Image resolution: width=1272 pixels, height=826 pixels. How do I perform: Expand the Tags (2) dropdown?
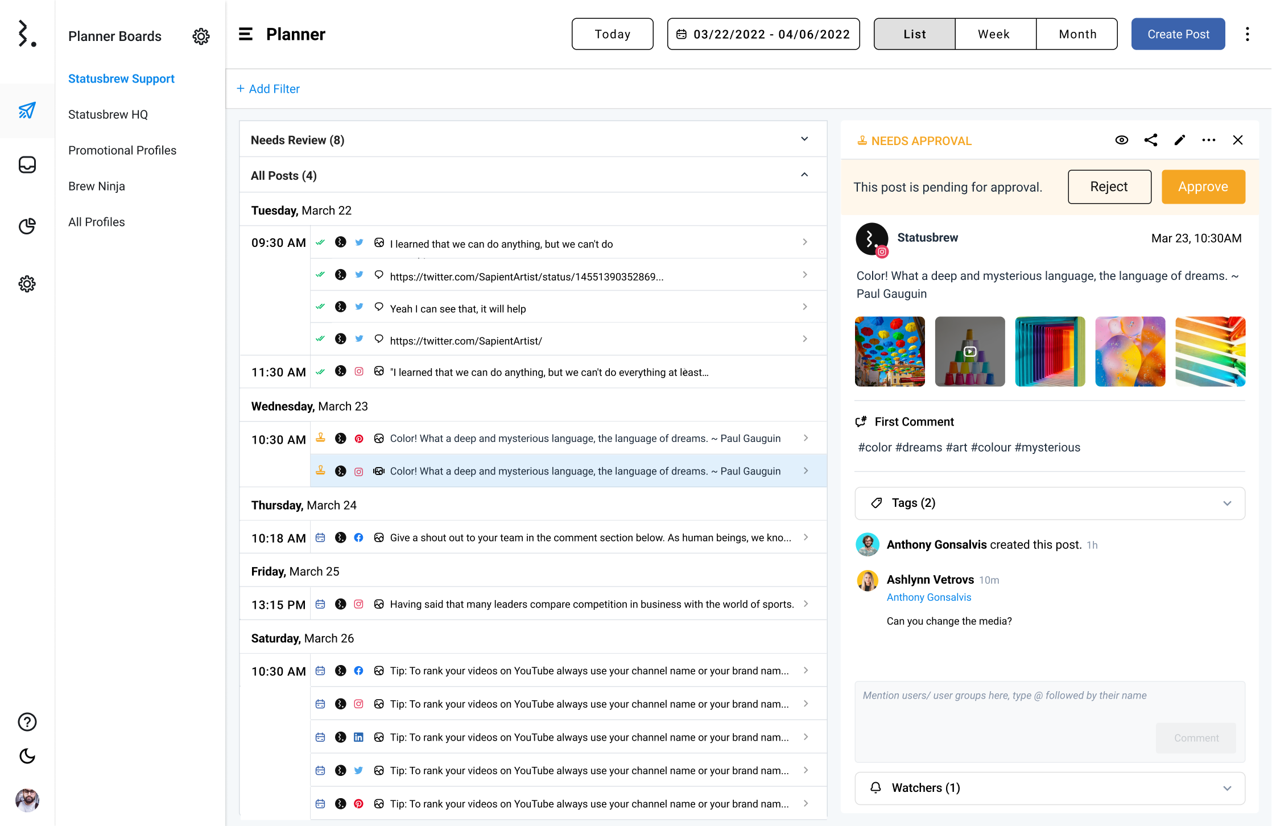[1050, 503]
